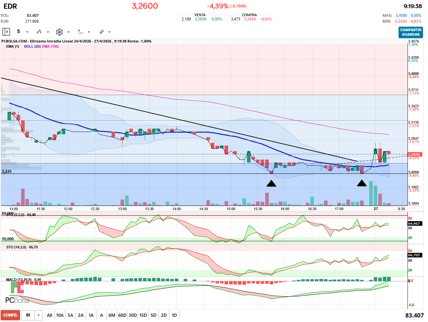Open the BI selector dropdown arrow
Screen dimensions: 428x322
pyautogui.click(x=39, y=315)
